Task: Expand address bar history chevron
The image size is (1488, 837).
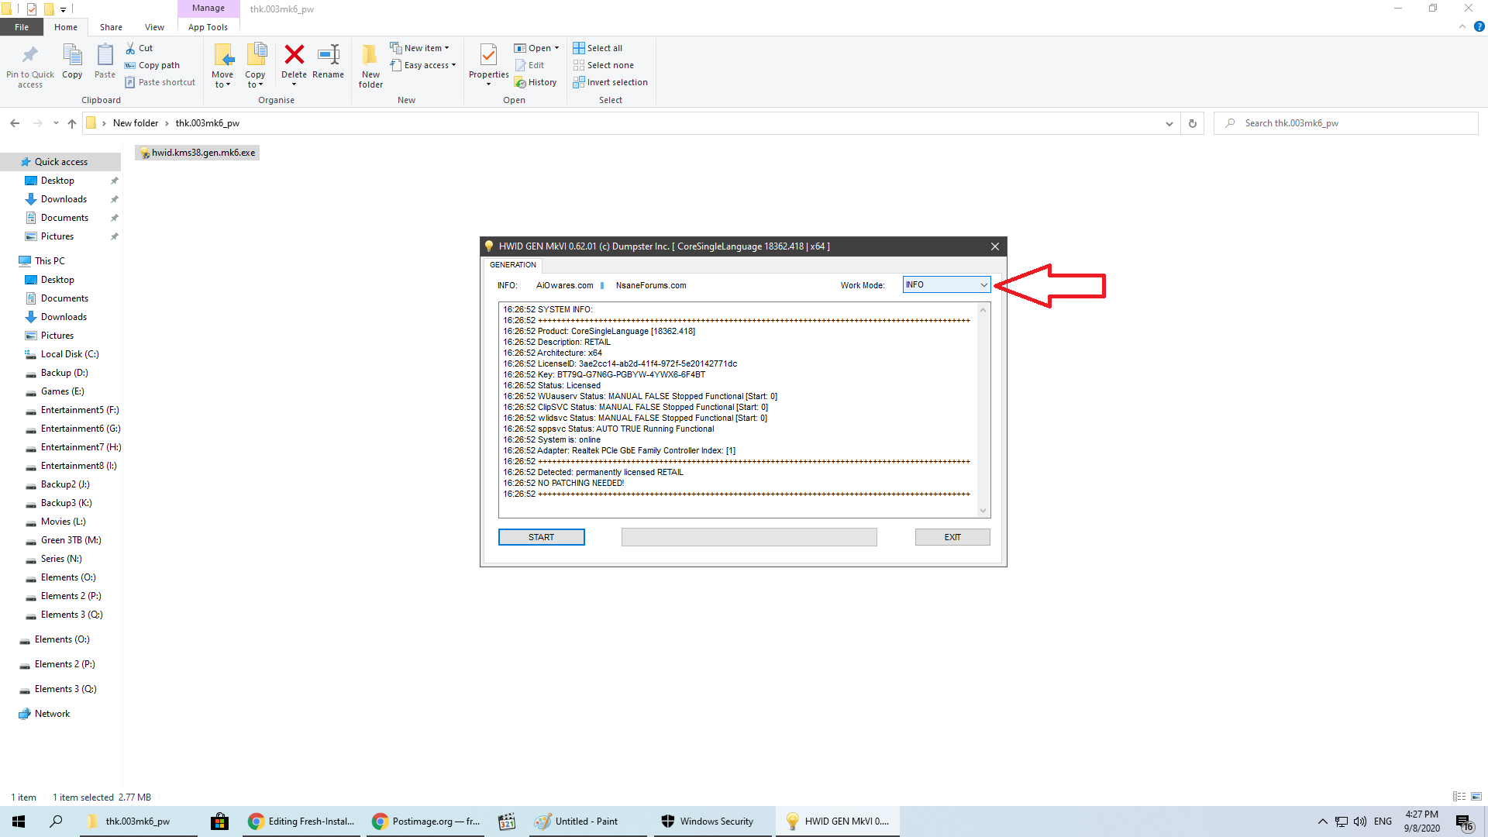Action: [x=1169, y=123]
